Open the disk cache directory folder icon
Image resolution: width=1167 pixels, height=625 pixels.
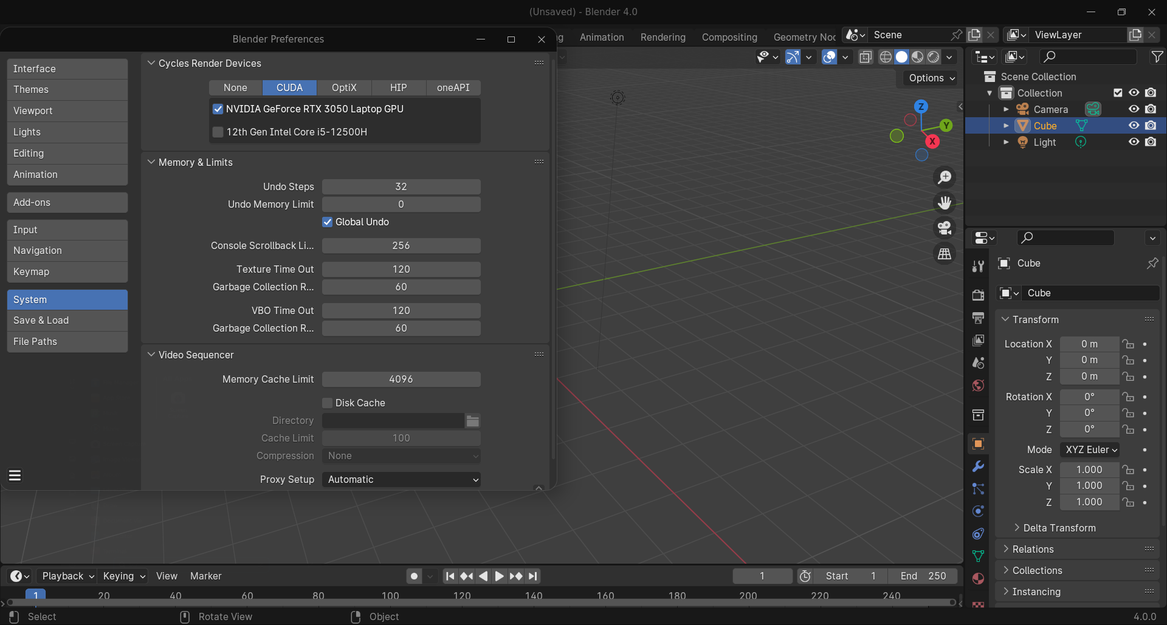point(472,420)
